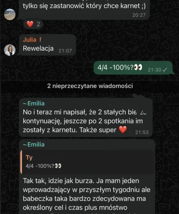179x214 pixels.
Task: Tap the Julia sender name
Action: click(32, 40)
